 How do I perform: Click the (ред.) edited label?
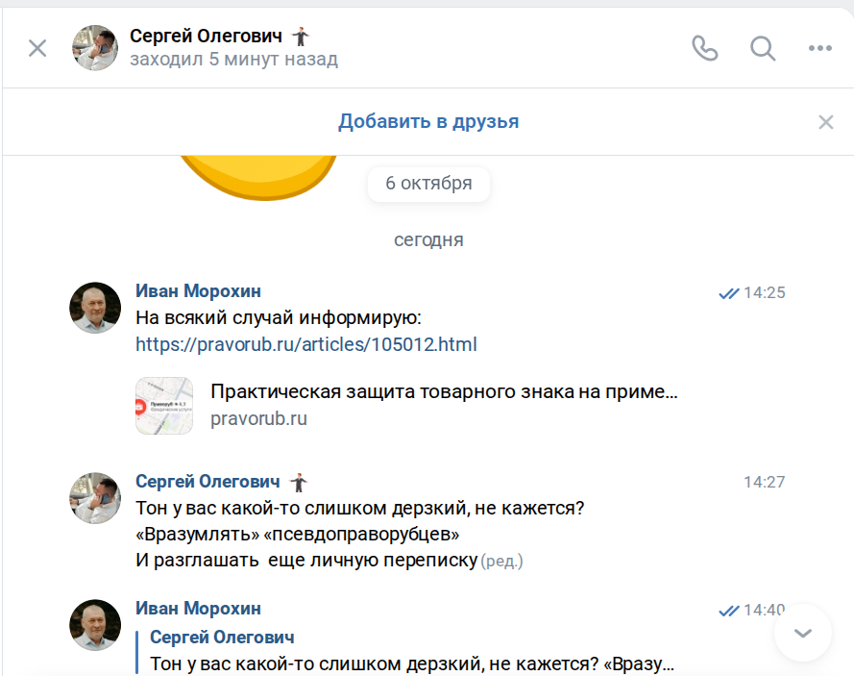[x=501, y=561]
